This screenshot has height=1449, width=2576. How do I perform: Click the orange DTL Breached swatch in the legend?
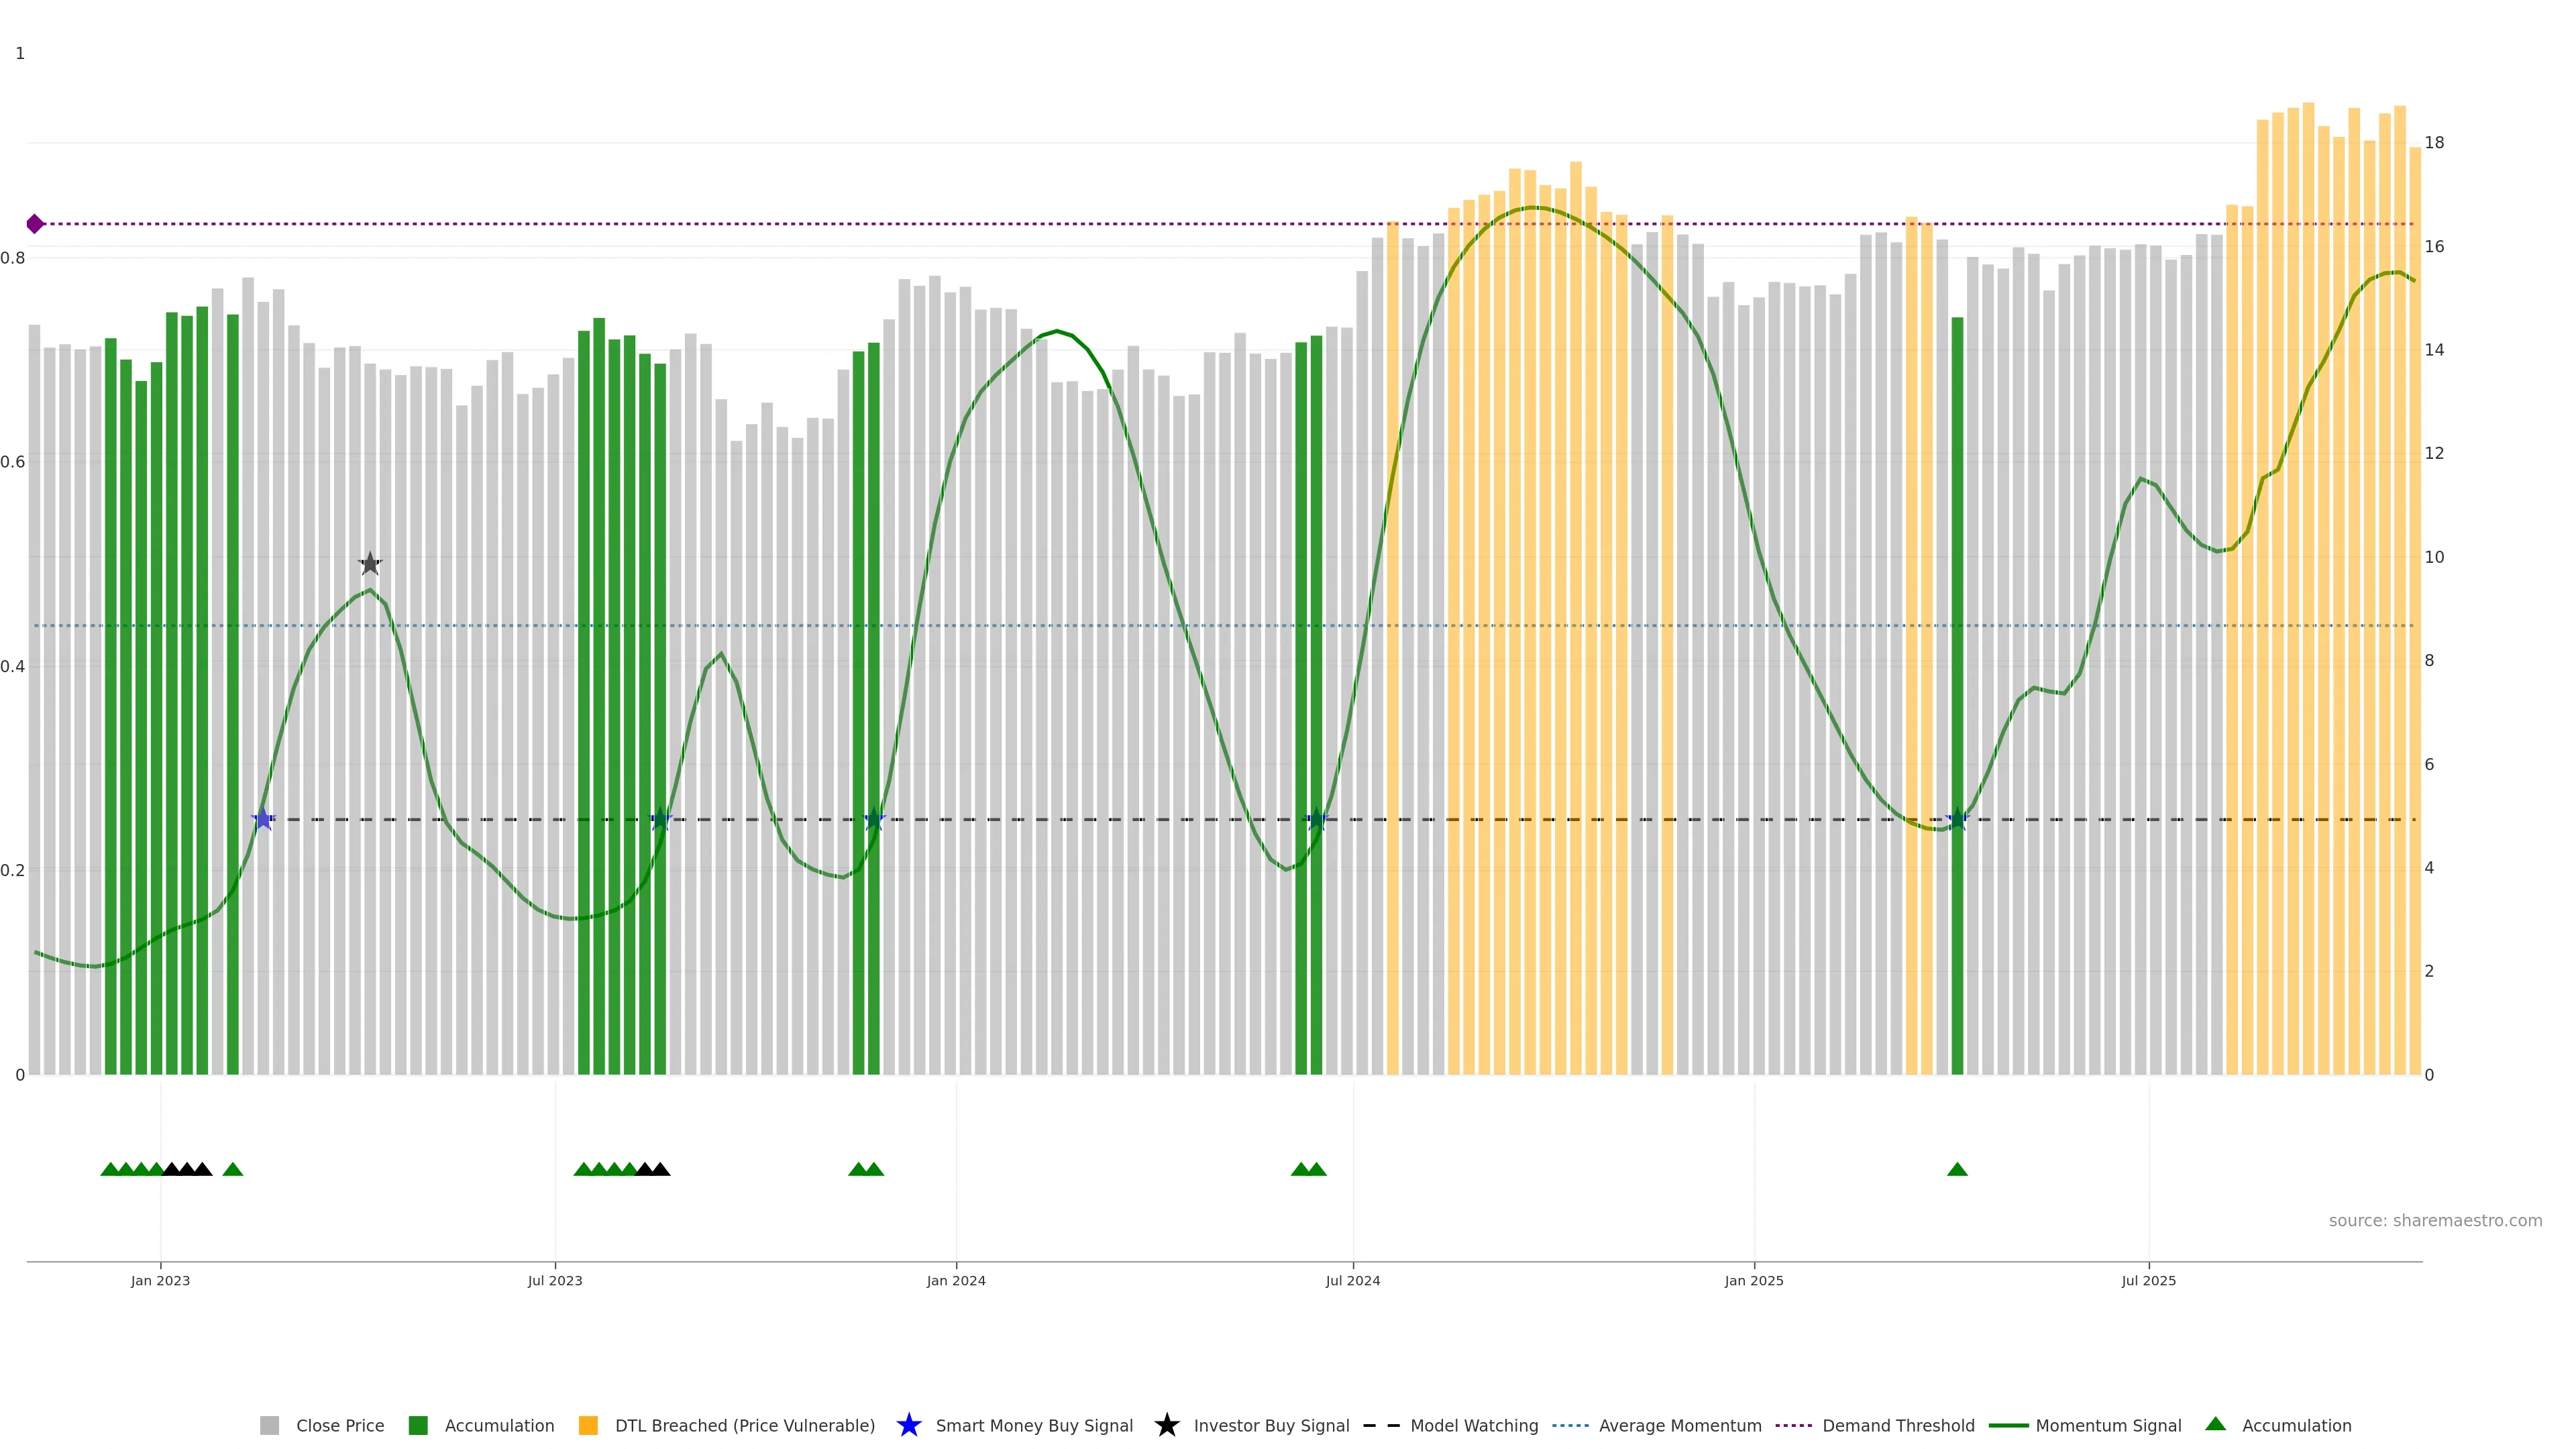[x=588, y=1425]
